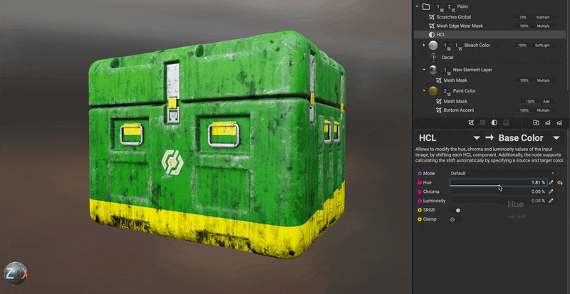Click the Paint group folder icon
570x294 pixels.
coord(426,6)
